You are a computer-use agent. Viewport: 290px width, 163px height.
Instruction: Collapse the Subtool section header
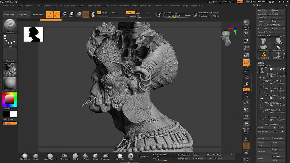[x=261, y=63]
